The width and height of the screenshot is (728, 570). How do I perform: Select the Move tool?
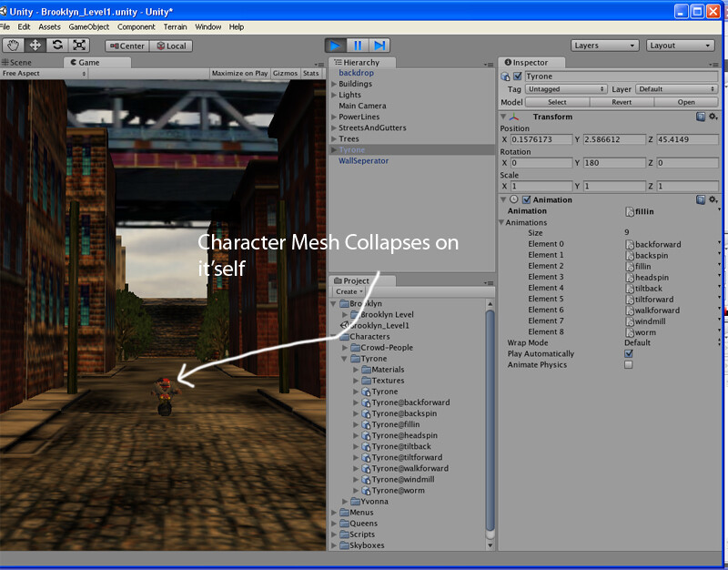35,45
